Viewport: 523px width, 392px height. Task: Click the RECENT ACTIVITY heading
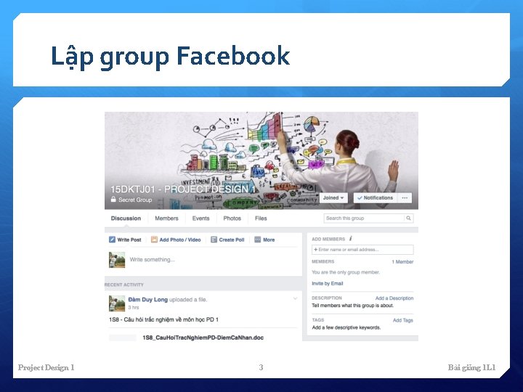(124, 285)
